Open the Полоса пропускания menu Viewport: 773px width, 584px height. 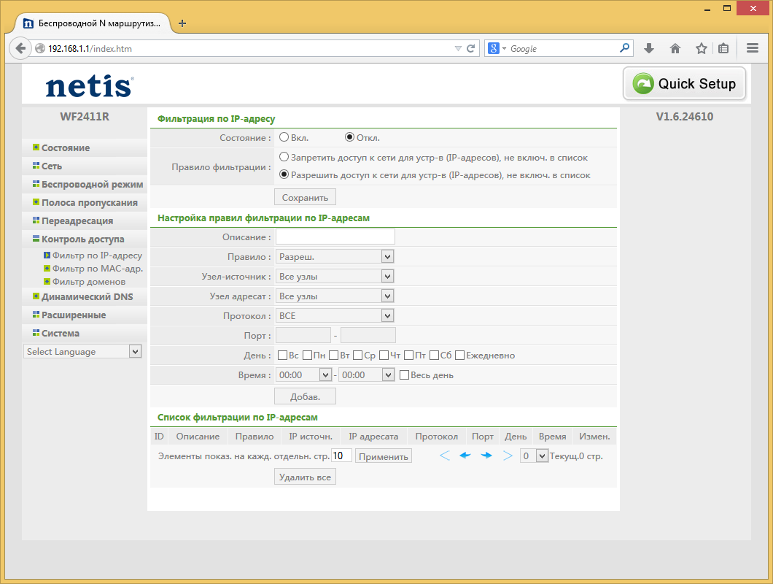(x=89, y=202)
